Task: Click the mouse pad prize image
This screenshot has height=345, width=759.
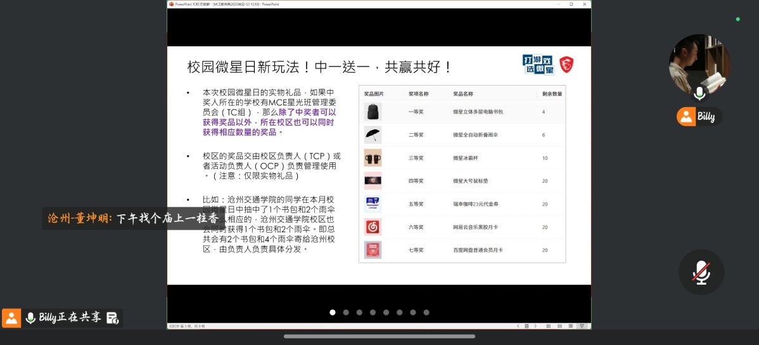Action: click(373, 181)
